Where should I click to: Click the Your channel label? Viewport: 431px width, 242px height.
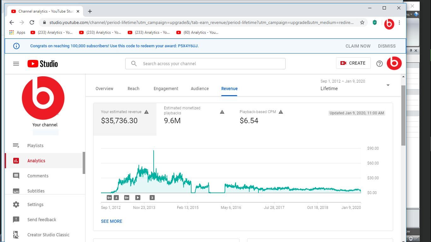[x=45, y=125]
